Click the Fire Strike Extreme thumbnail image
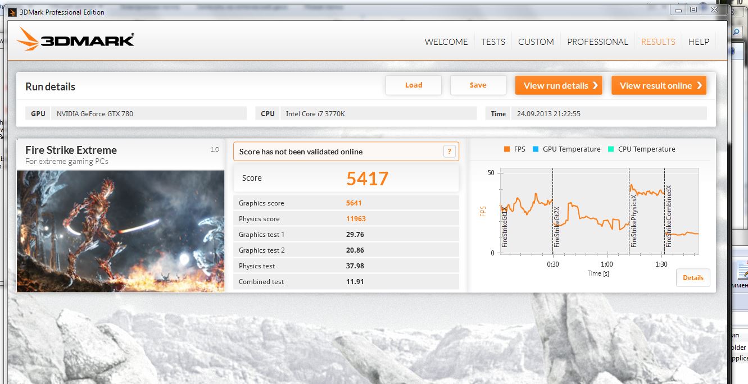Viewport: 748px width, 384px height. [120, 231]
